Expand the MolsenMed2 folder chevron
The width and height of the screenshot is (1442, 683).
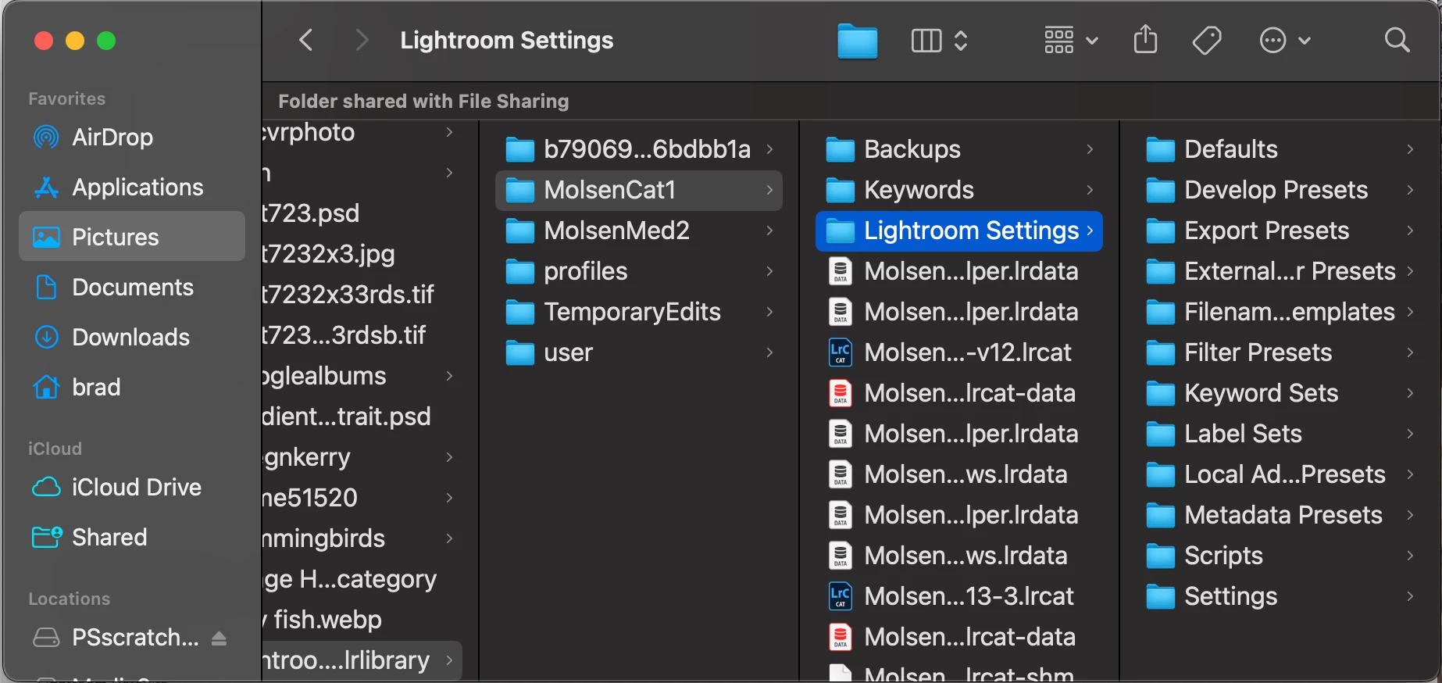(x=769, y=231)
